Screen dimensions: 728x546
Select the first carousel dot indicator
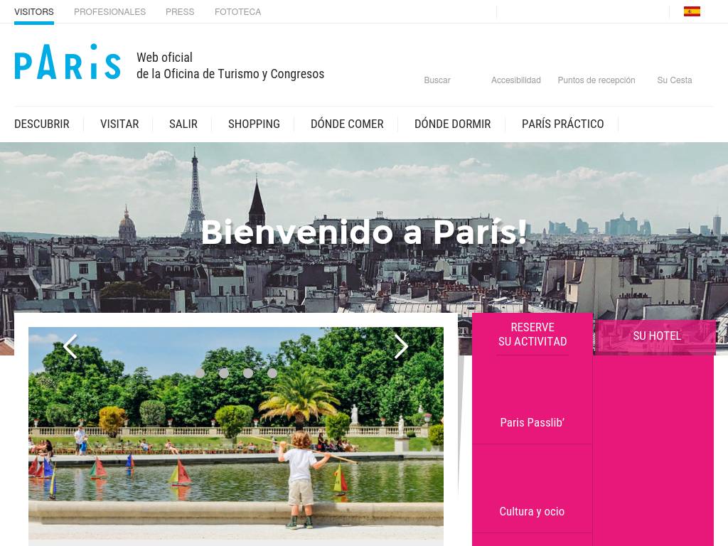(200, 373)
